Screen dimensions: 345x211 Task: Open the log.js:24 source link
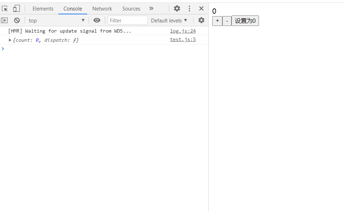(183, 31)
